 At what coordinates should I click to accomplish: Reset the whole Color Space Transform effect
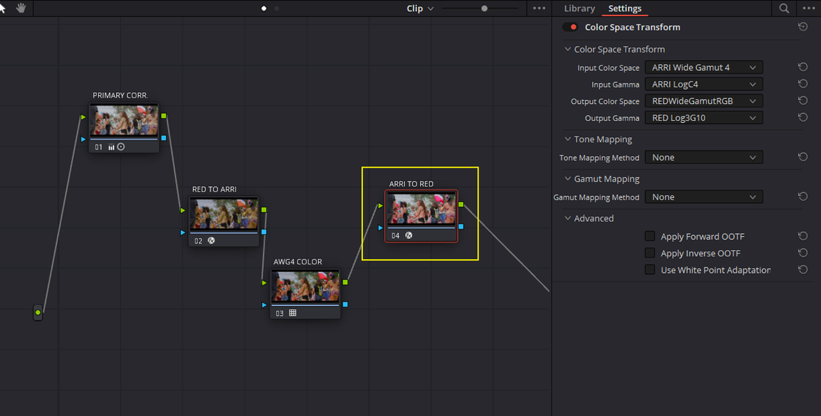[x=802, y=27]
